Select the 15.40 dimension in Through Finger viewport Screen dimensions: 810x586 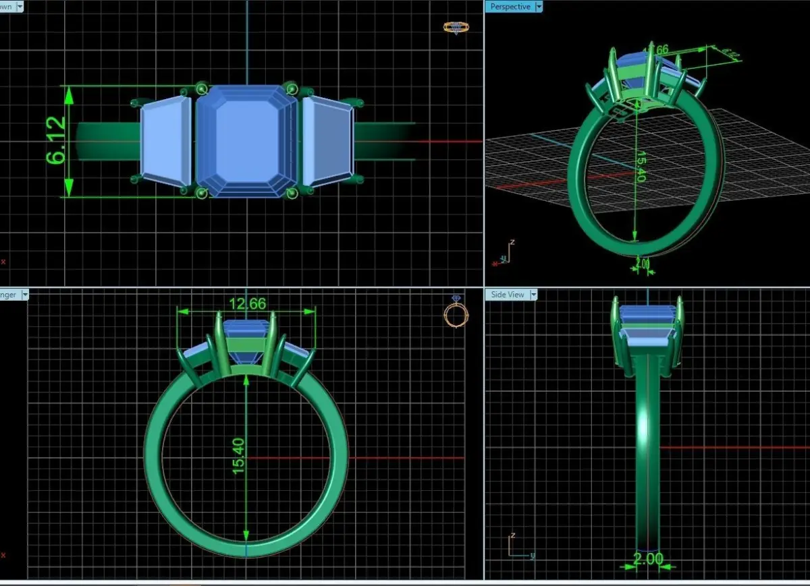point(238,455)
